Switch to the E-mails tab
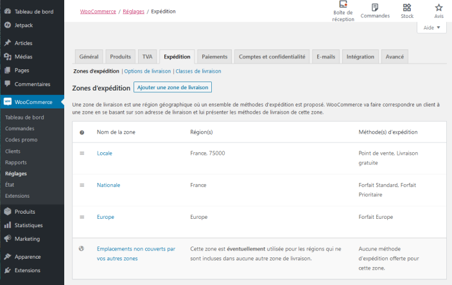The image size is (452, 285). 326,56
